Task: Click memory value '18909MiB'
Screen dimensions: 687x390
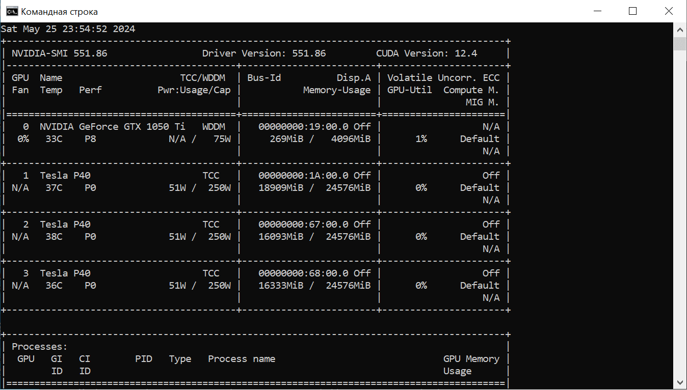Action: [x=281, y=188]
